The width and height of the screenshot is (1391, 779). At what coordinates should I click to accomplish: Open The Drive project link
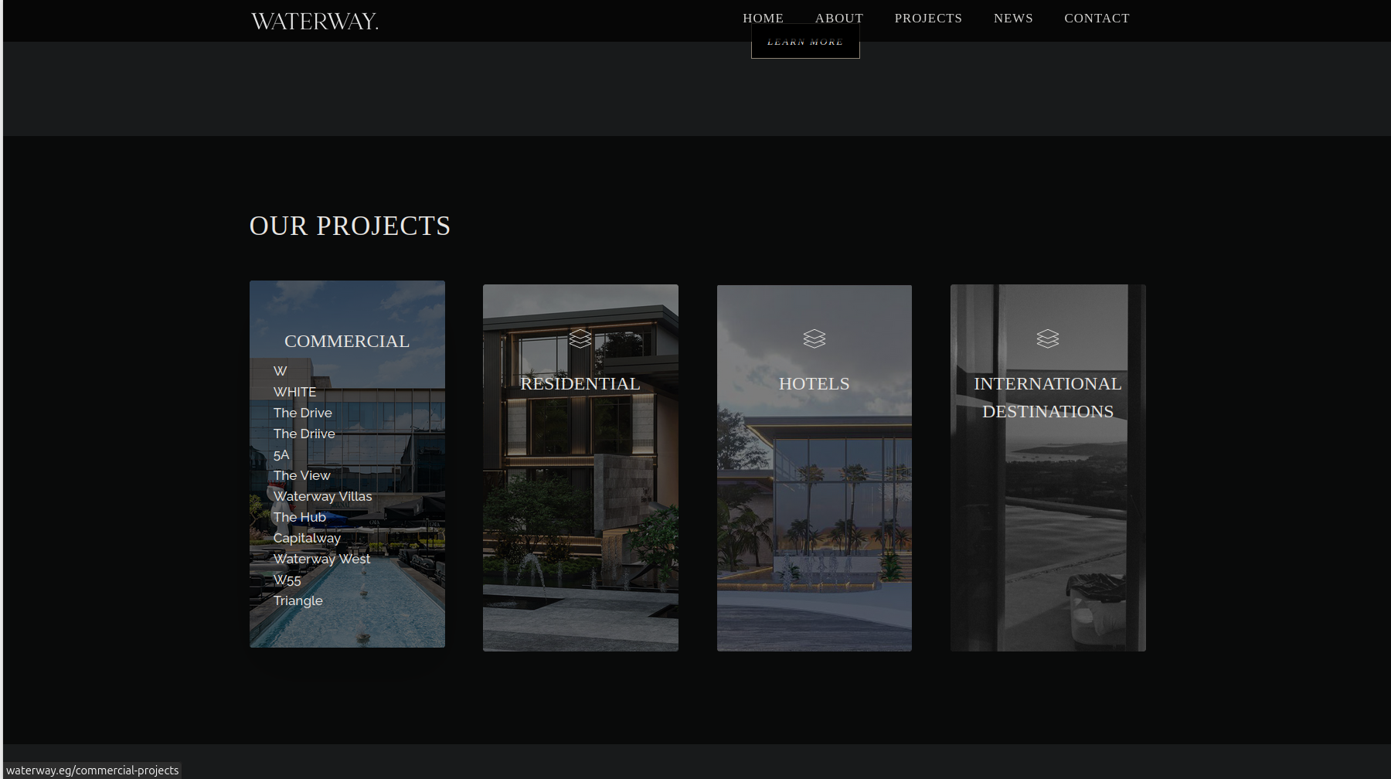point(302,413)
